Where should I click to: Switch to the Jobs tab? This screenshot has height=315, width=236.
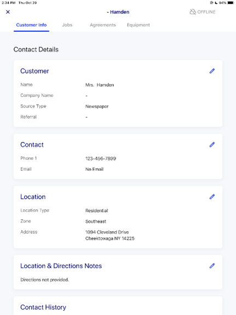click(x=67, y=25)
